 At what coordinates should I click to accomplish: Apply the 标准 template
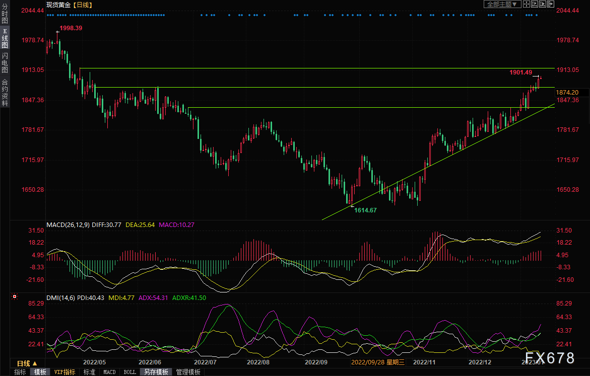[89, 372]
